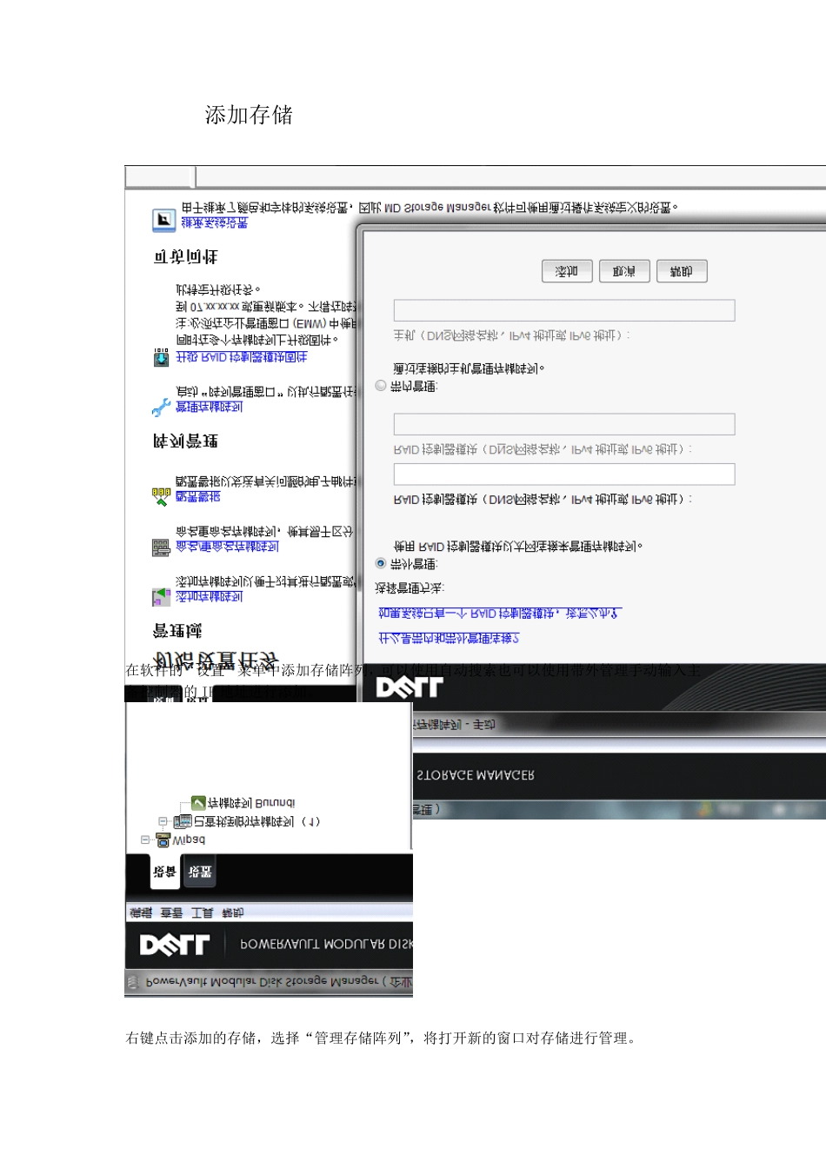Image resolution: width=826 pixels, height=1168 pixels.
Task: Click the wrench manage storage array icon
Action: click(162, 407)
